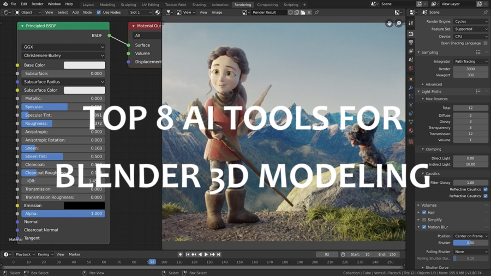Open the Object properties orange square icon
Screen dimensions: 491x276
pos(411,79)
